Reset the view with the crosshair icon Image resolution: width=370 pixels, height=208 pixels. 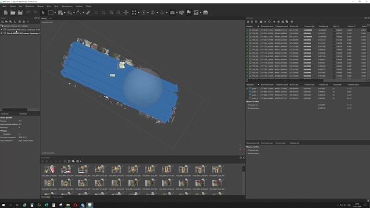point(126,13)
